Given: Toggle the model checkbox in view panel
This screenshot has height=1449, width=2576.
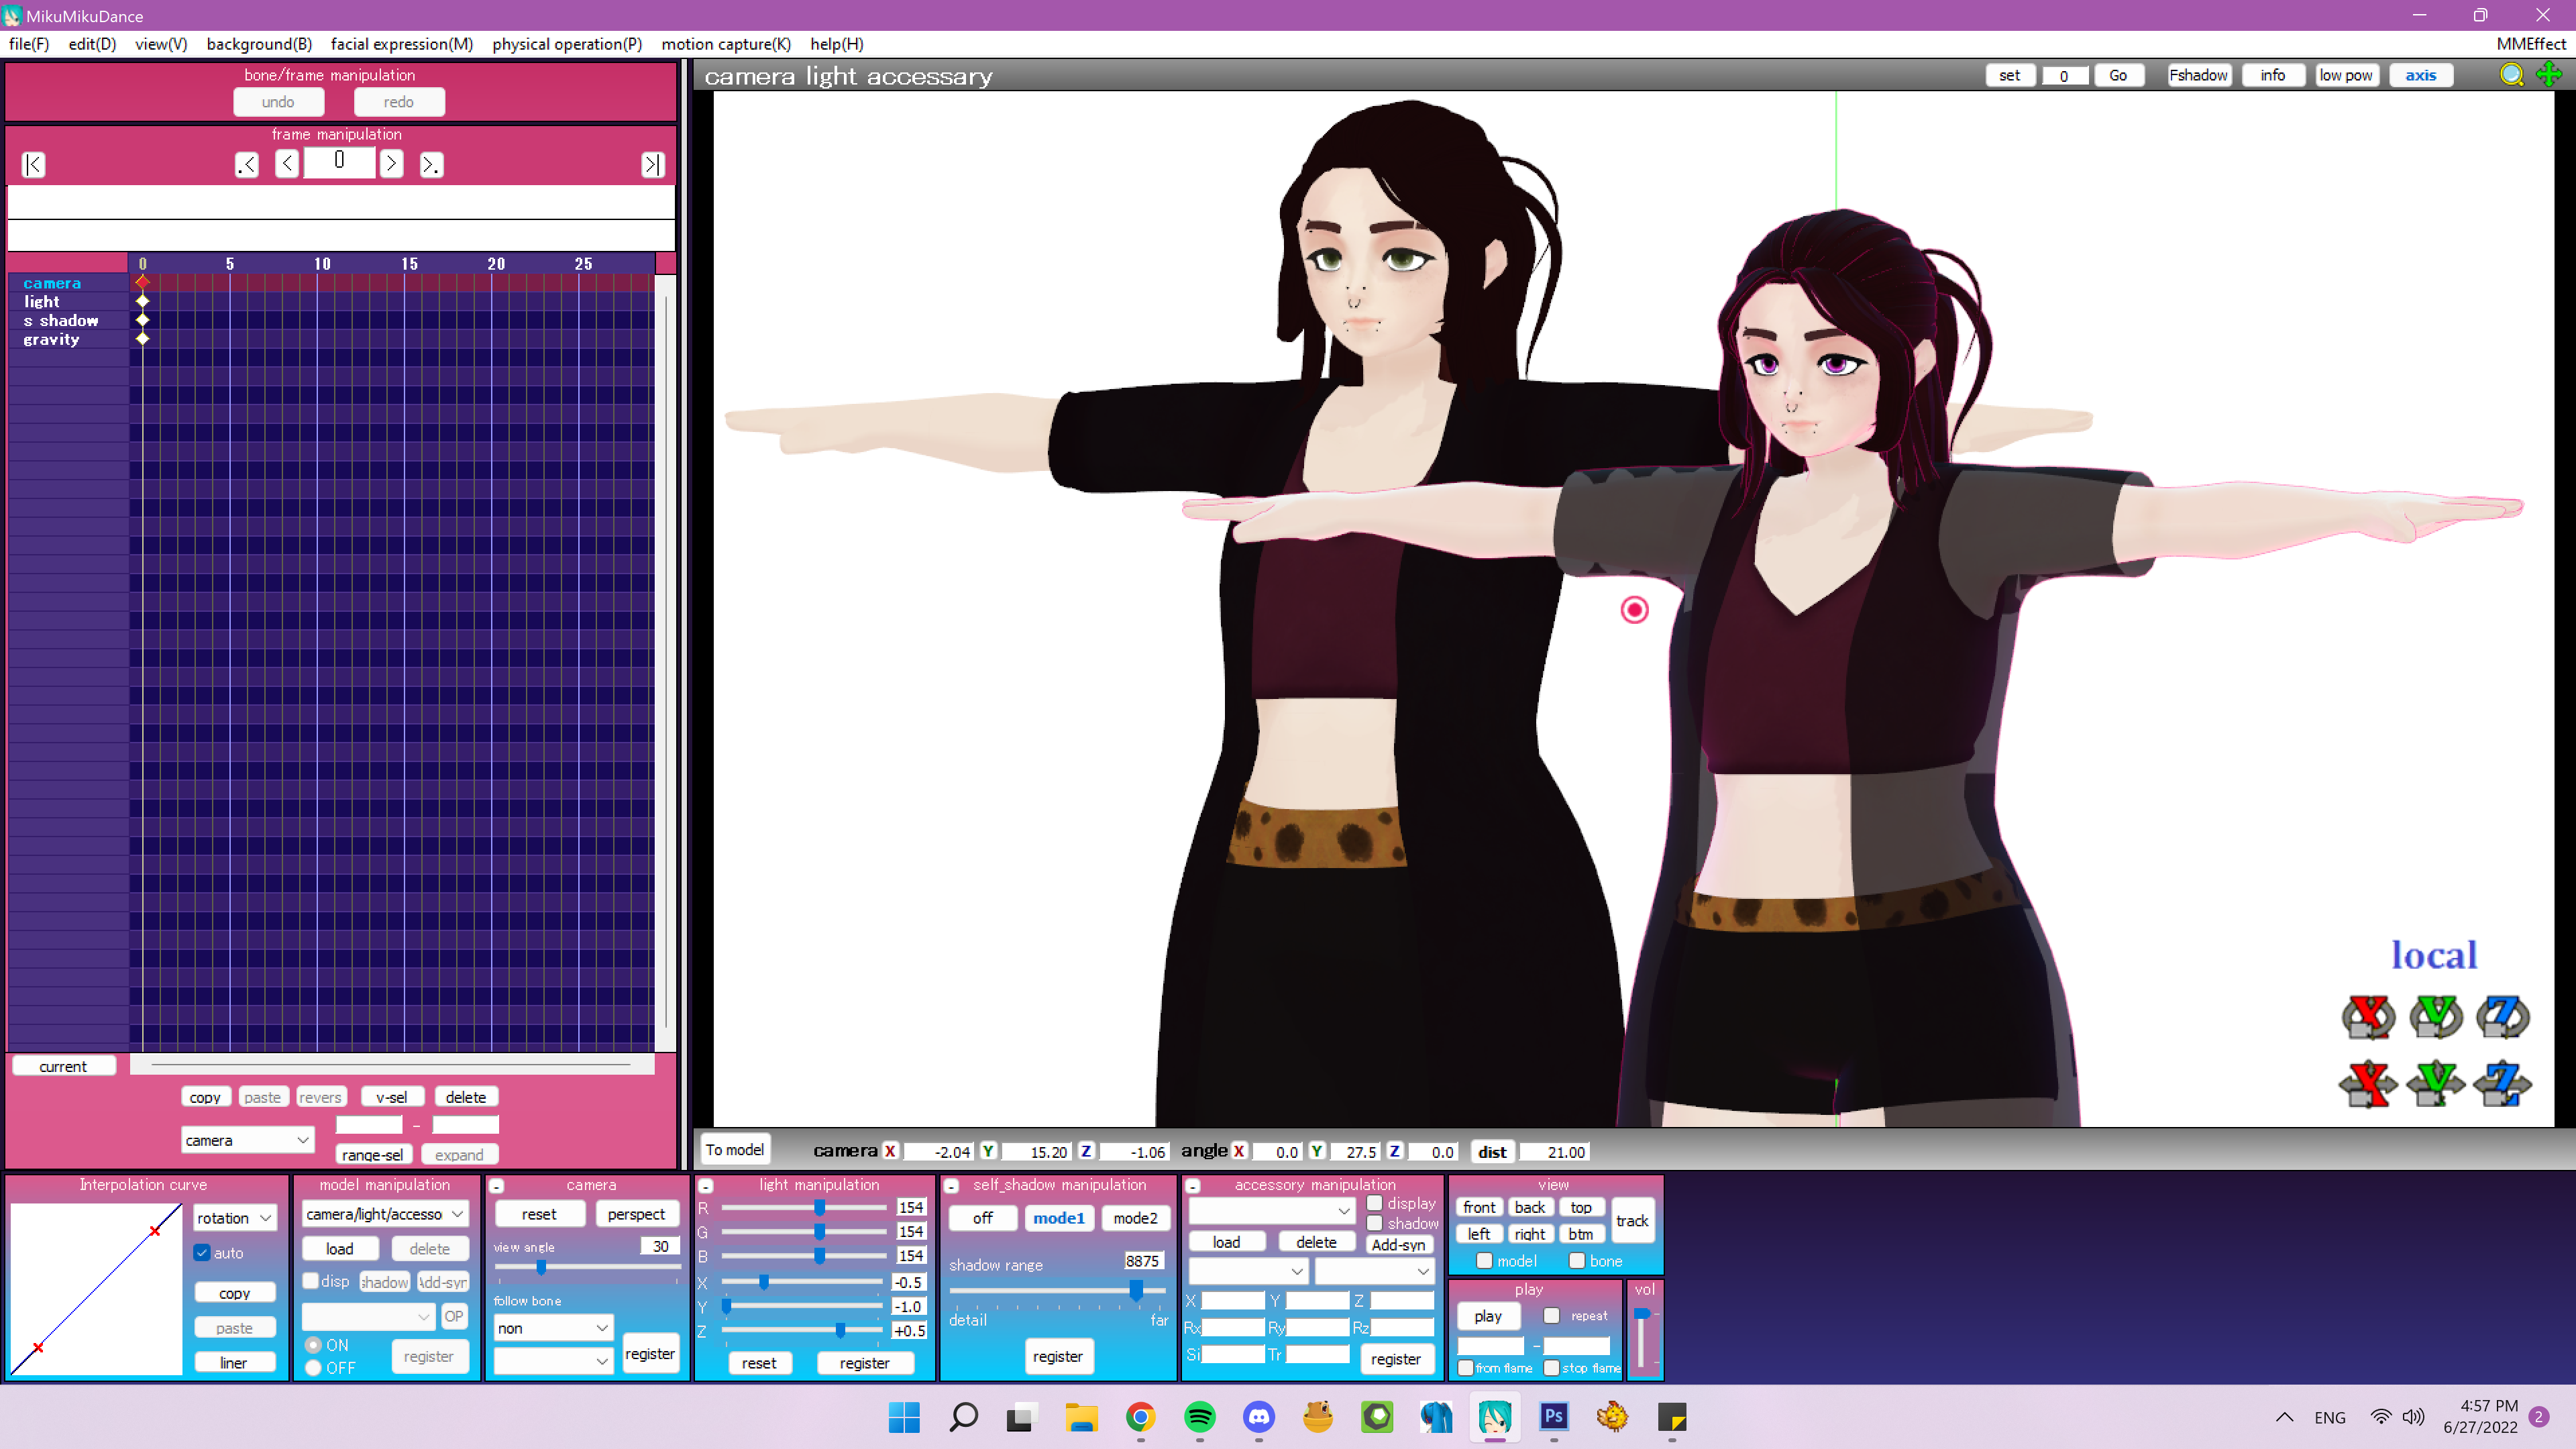Looking at the screenshot, I should (1484, 1261).
